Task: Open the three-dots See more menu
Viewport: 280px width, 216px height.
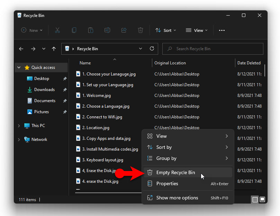Action: [222, 30]
